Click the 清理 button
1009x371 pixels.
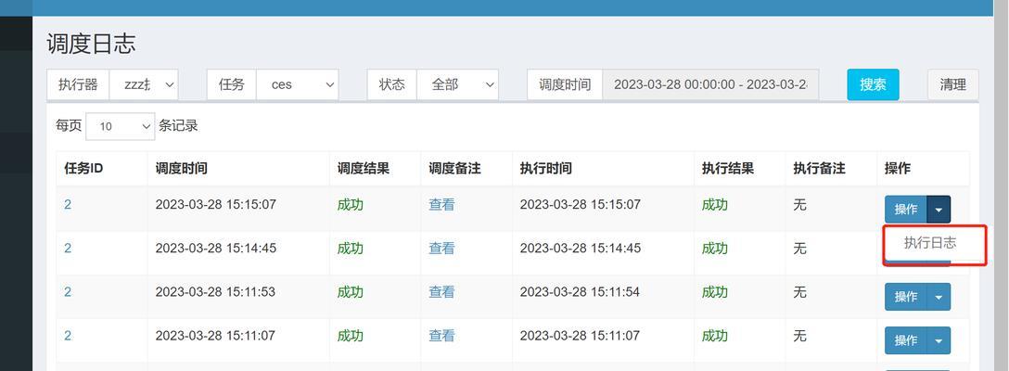tap(953, 84)
